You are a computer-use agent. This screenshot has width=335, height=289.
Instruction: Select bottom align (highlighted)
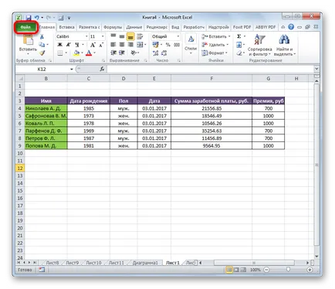(x=130, y=36)
